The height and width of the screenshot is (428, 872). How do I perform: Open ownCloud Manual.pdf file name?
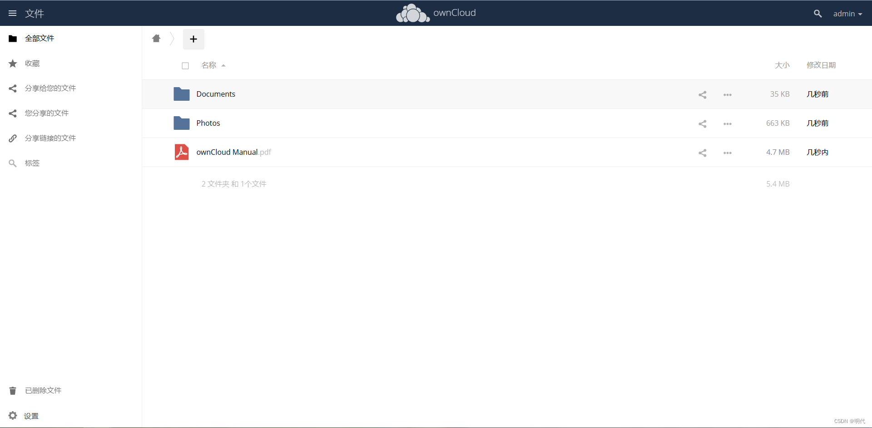(x=233, y=152)
